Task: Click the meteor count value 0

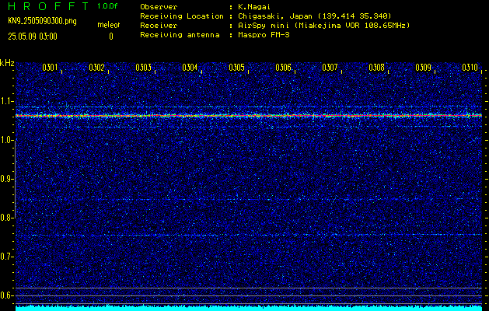Action: point(111,37)
